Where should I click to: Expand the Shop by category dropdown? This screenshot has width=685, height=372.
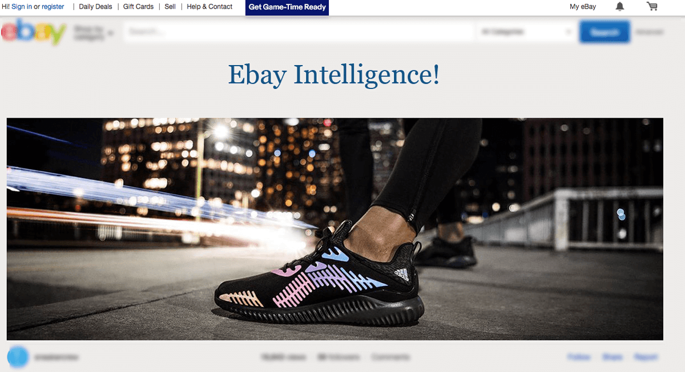94,33
